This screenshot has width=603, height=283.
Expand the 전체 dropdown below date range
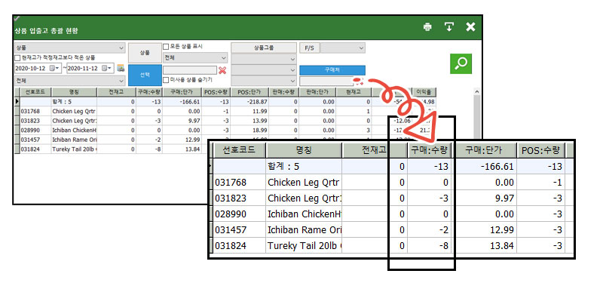click(x=69, y=81)
